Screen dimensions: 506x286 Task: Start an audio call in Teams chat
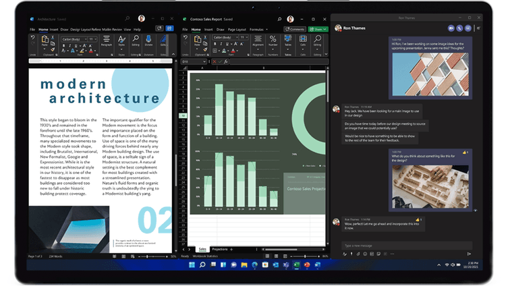[459, 28]
